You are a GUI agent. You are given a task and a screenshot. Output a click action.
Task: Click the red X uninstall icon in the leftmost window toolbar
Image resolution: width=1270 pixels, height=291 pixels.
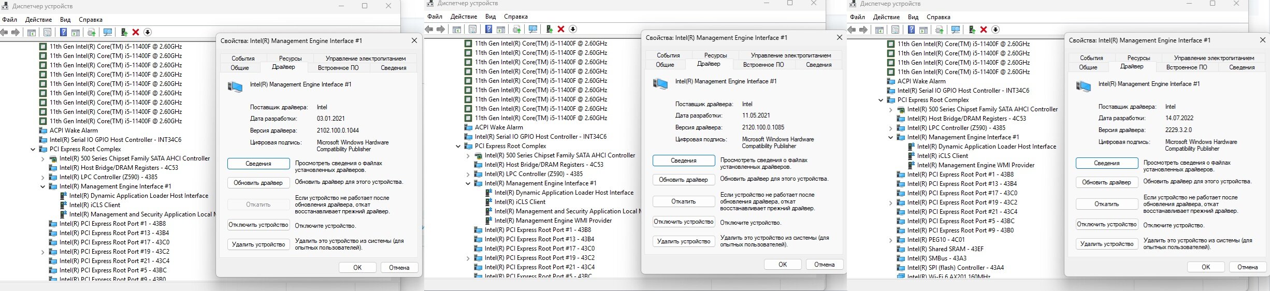pos(136,32)
